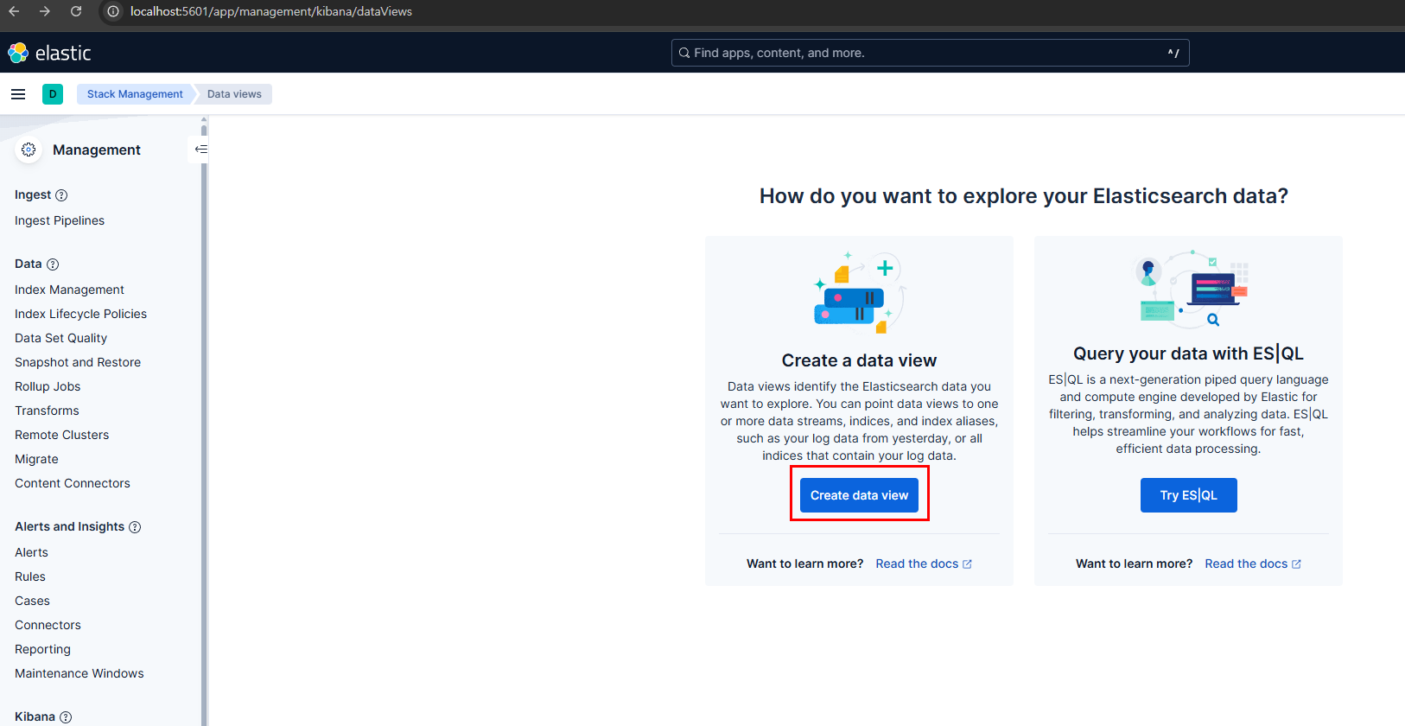This screenshot has height=726, width=1405.
Task: Open Ingest Pipelines
Action: pyautogui.click(x=60, y=220)
